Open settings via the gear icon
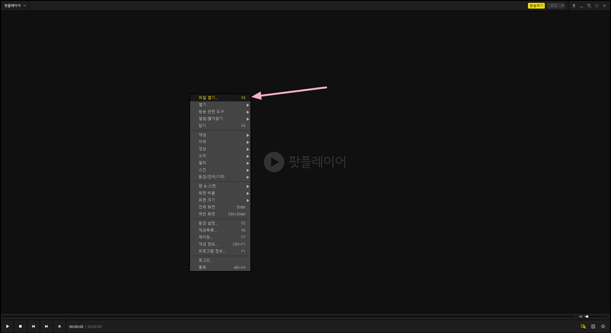The width and height of the screenshot is (611, 333). click(603, 327)
